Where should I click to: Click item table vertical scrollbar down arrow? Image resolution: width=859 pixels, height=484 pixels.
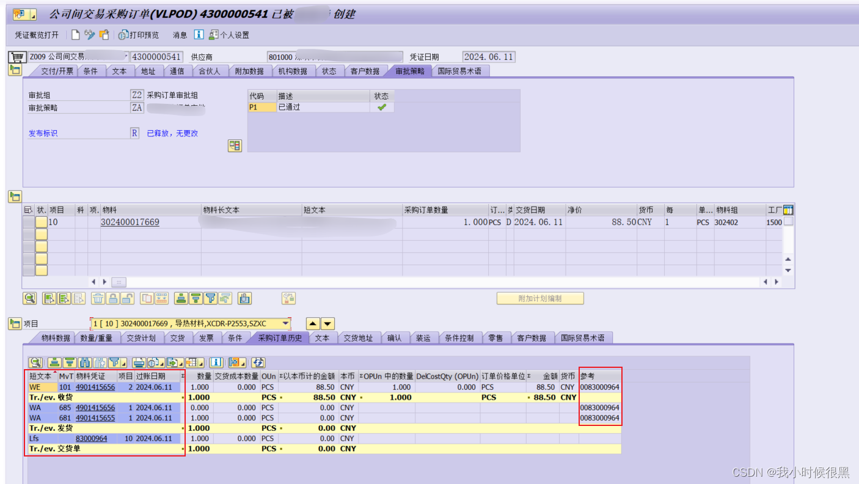[x=788, y=271]
